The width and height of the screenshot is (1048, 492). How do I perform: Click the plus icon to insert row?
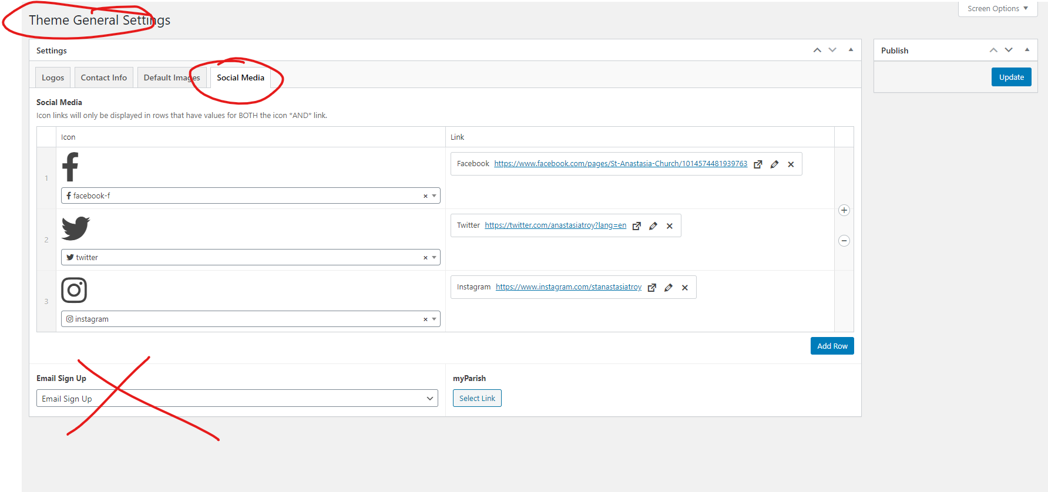844,210
